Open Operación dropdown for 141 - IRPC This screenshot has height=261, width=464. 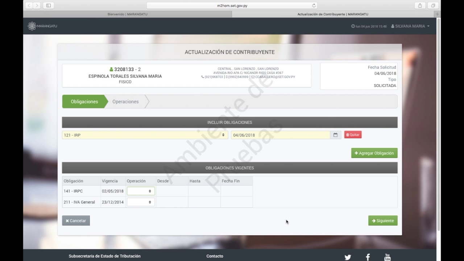click(x=141, y=191)
